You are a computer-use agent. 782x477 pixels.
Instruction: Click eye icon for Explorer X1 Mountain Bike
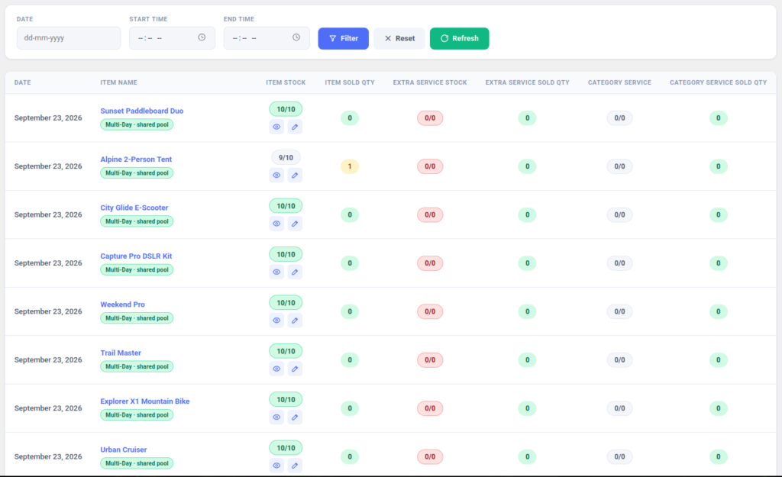point(276,417)
